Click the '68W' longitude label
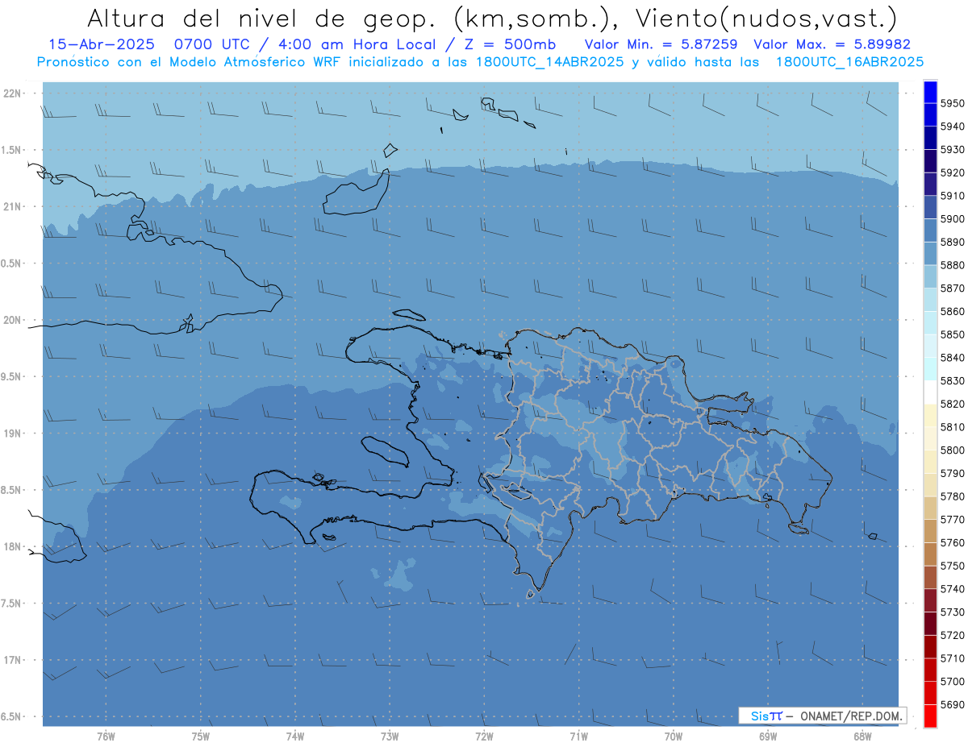 [862, 736]
